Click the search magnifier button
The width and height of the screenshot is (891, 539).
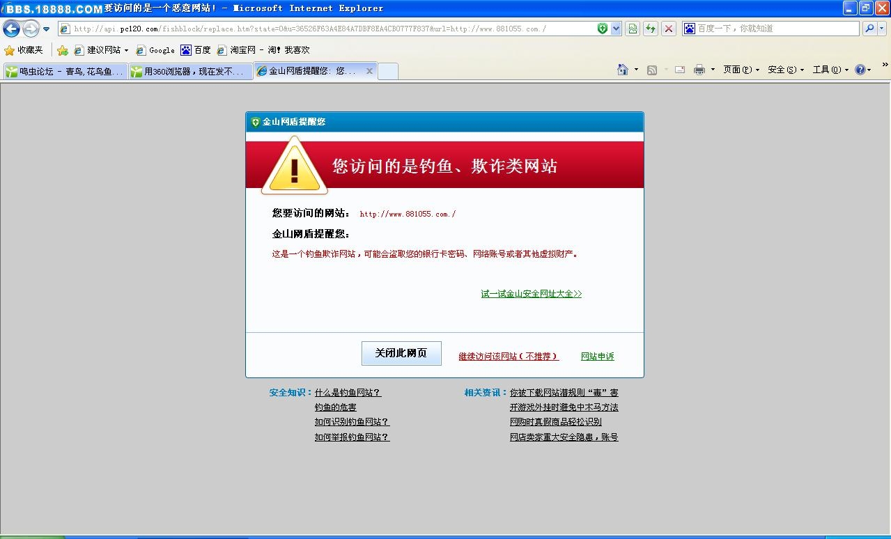[x=869, y=29]
